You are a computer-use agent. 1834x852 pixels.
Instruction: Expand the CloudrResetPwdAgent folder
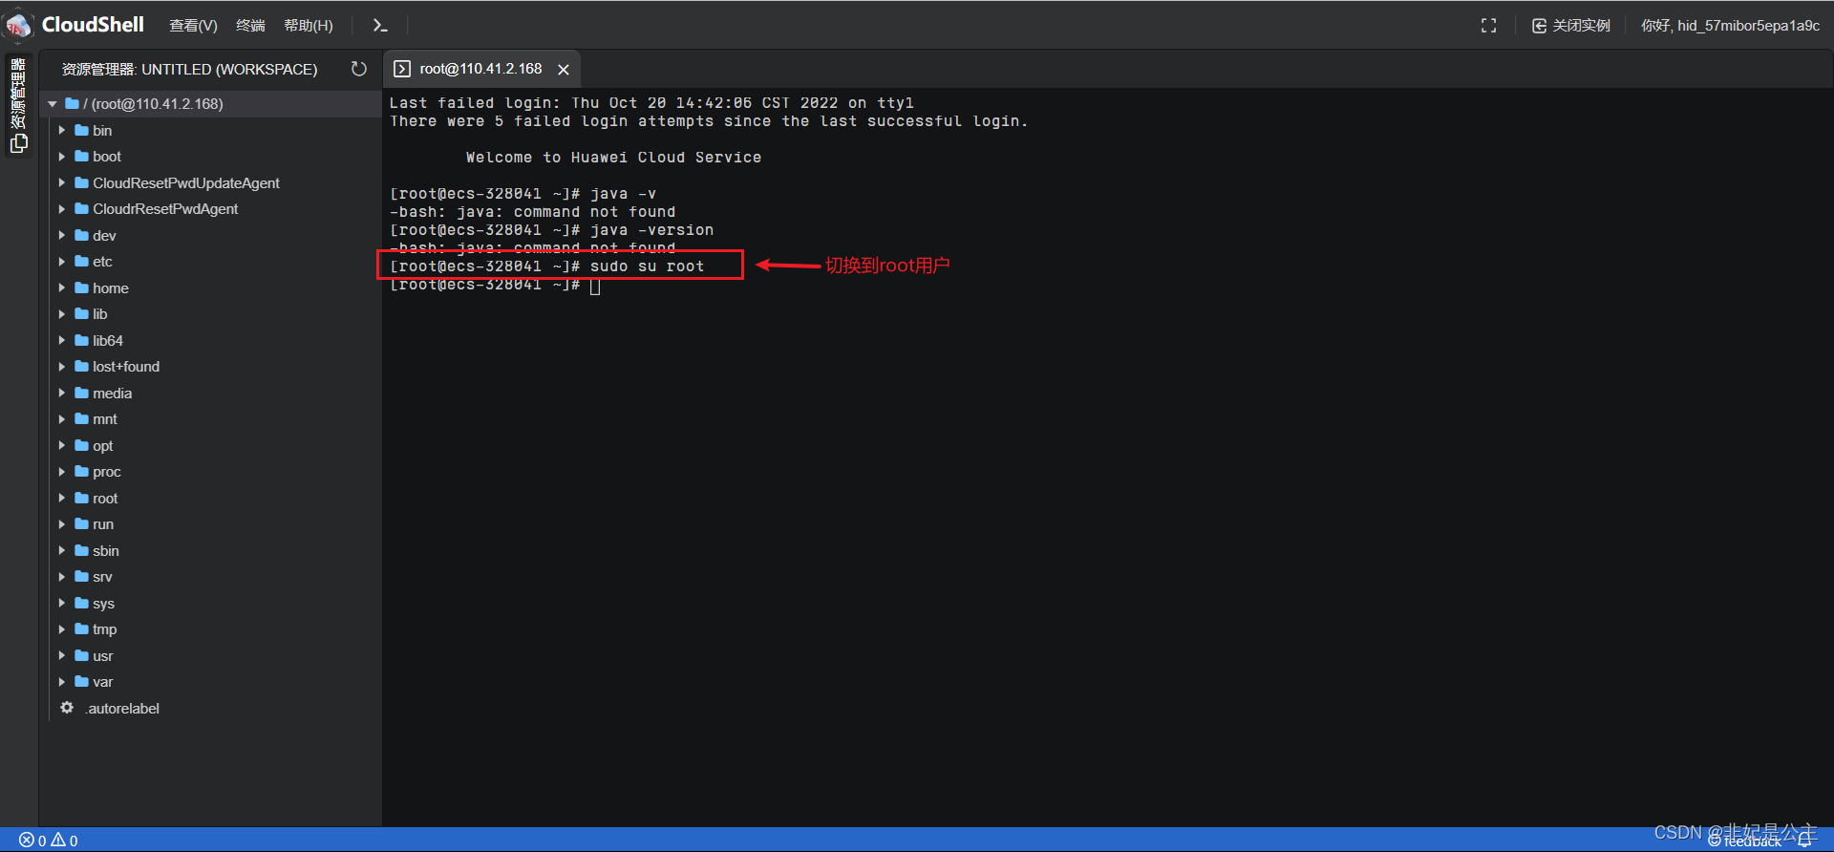tap(62, 209)
